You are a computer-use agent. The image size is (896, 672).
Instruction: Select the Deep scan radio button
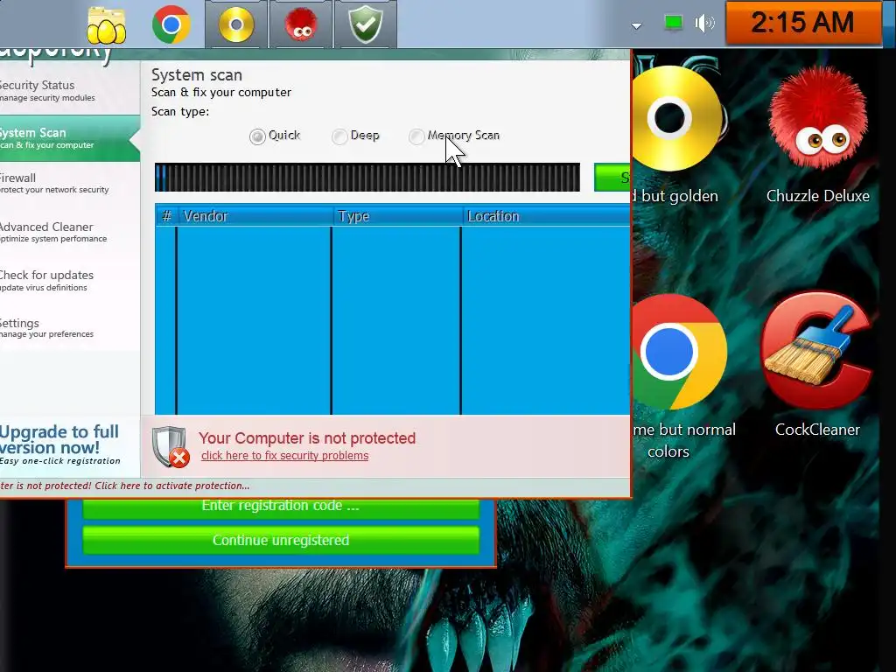tap(339, 136)
